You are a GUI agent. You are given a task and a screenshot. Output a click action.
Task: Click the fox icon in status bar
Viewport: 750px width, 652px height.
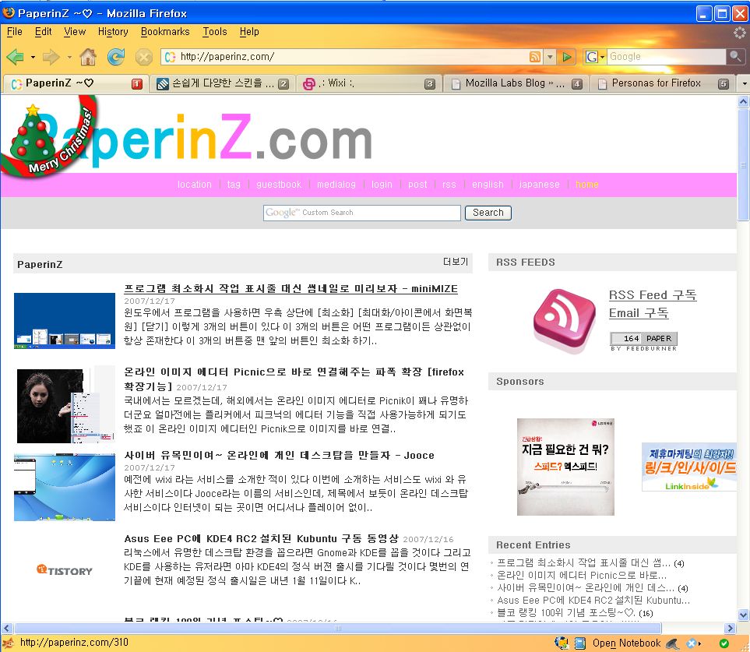coord(8,643)
